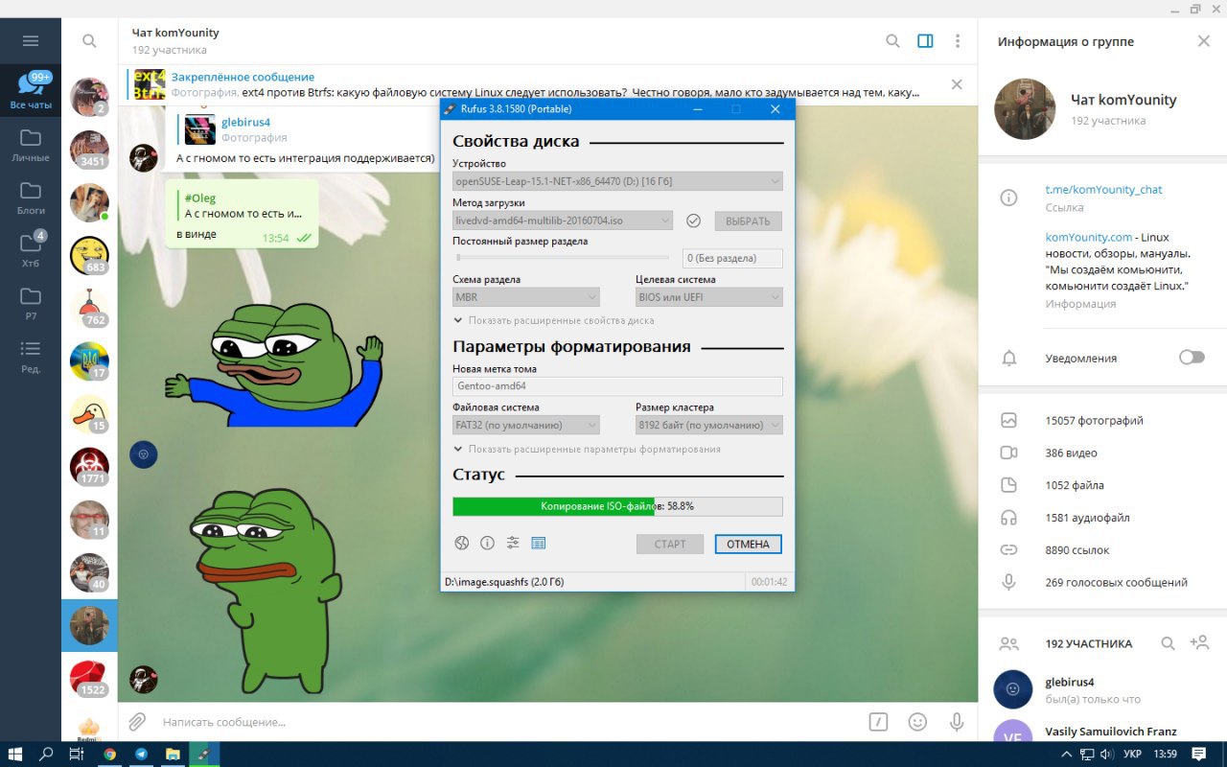1227x767 pixels.
Task: Open the Метод загрузки ISO dropdown
Action: tap(563, 221)
